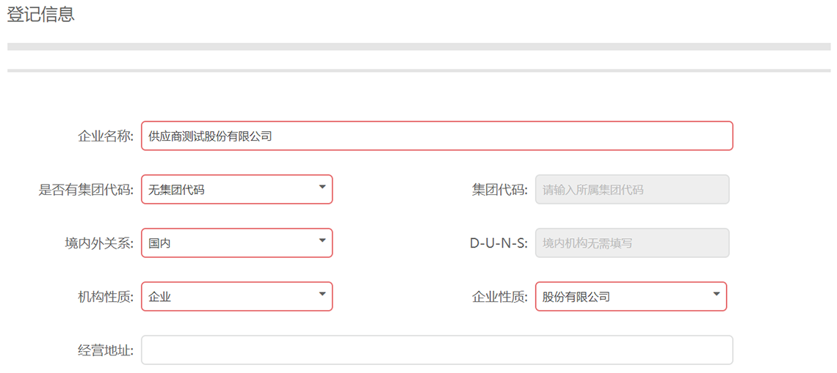This screenshot has height=373, width=837.
Task: Click the thick gray bar under the heading
Action: coord(418,47)
